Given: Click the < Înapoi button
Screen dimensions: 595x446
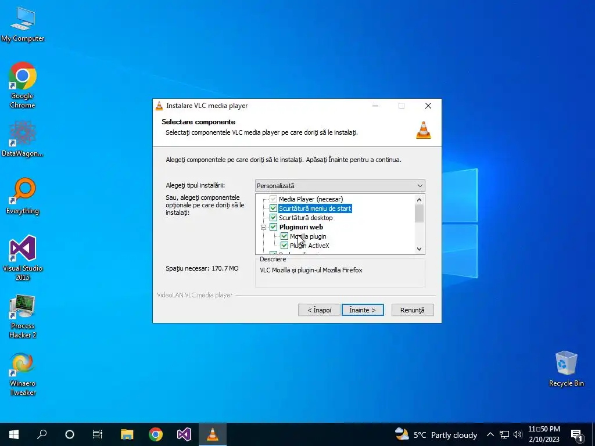Looking at the screenshot, I should (x=319, y=310).
